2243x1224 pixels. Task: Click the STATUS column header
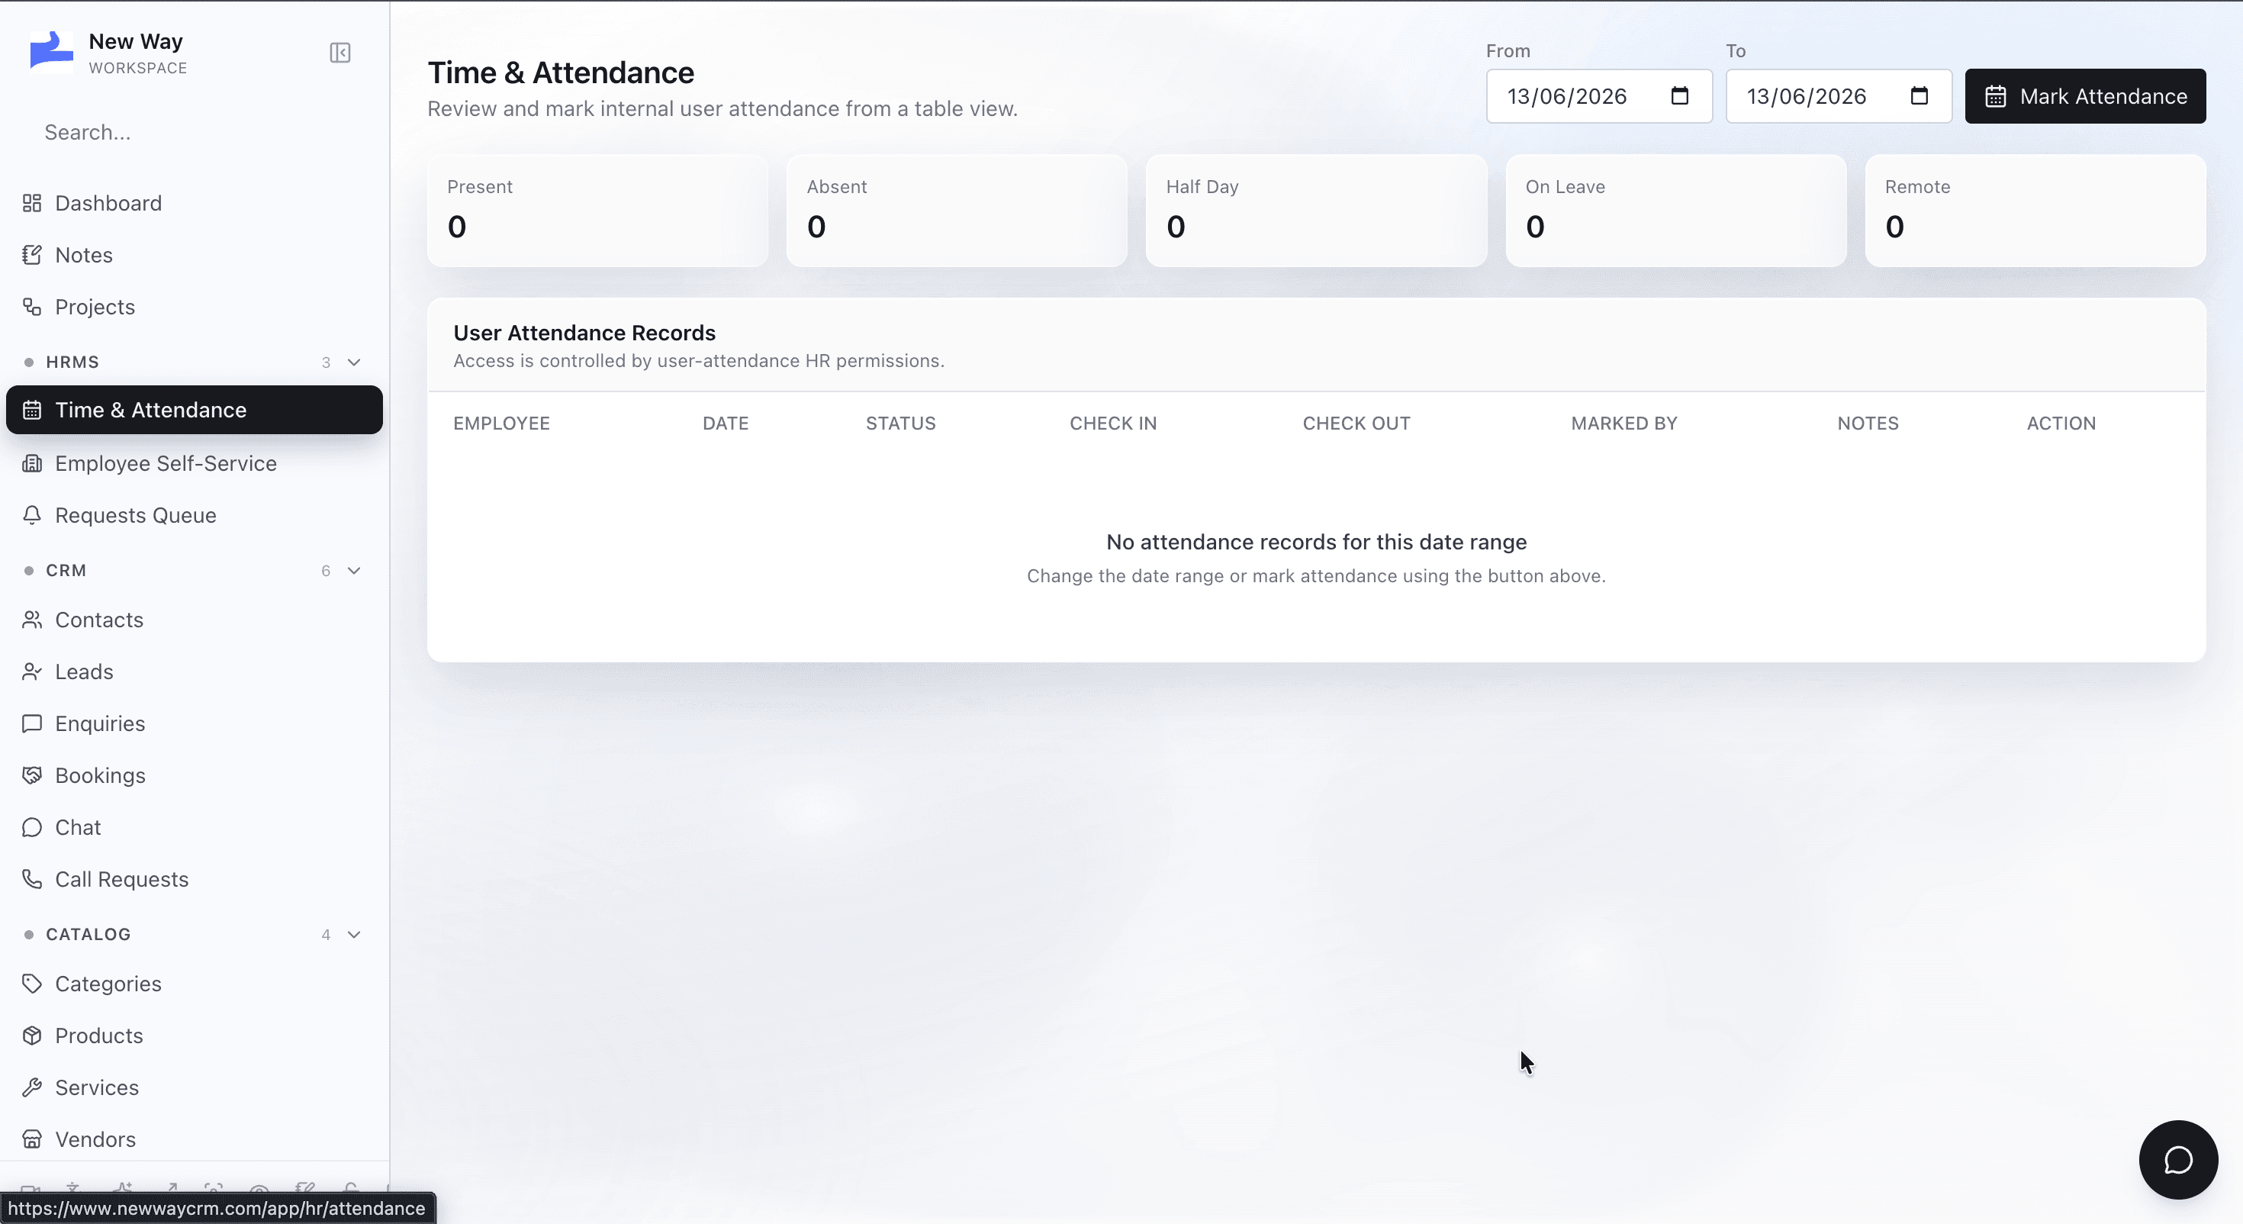tap(900, 424)
